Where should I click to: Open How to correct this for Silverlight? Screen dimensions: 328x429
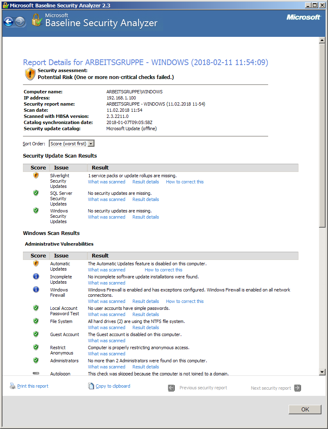[184, 182]
